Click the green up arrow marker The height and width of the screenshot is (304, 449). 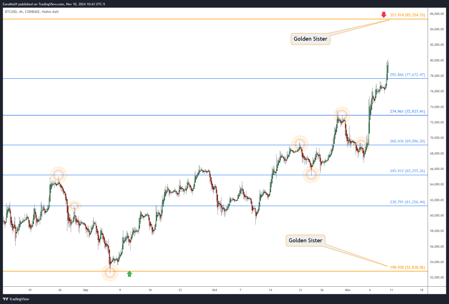[x=129, y=274]
